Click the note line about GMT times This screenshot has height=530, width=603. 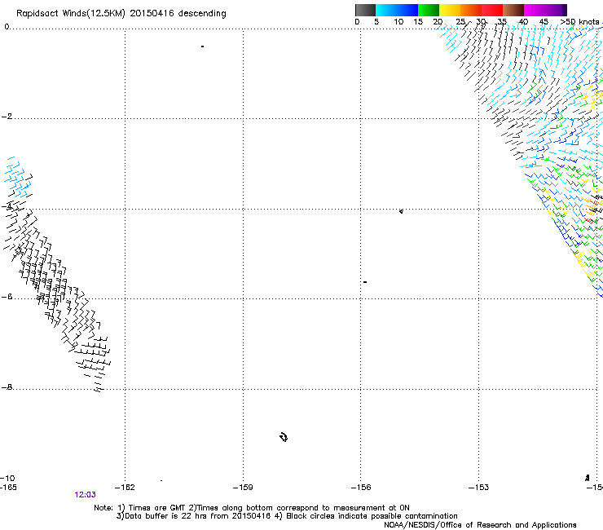252,508
